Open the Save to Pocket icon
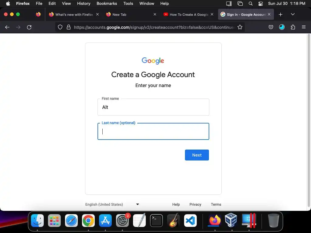 [271, 27]
